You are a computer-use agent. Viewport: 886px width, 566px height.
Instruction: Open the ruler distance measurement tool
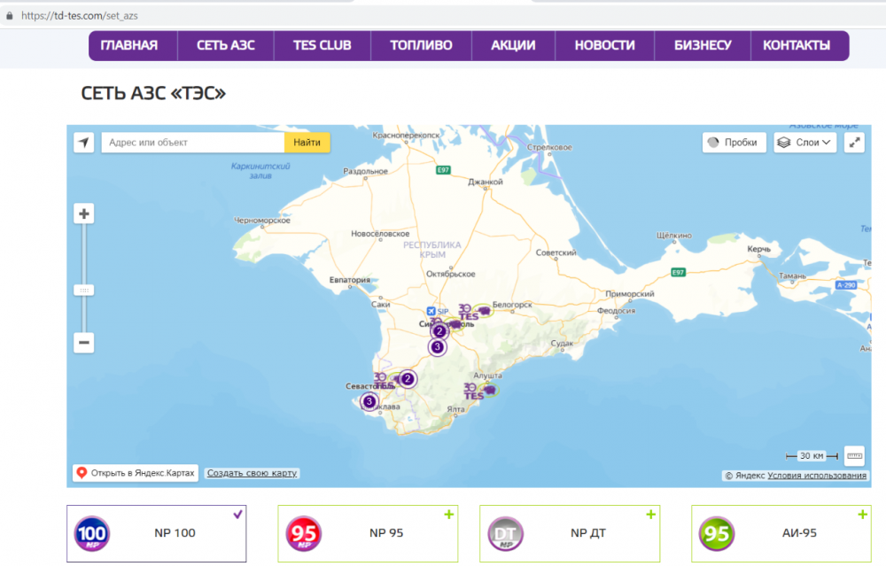(x=854, y=455)
